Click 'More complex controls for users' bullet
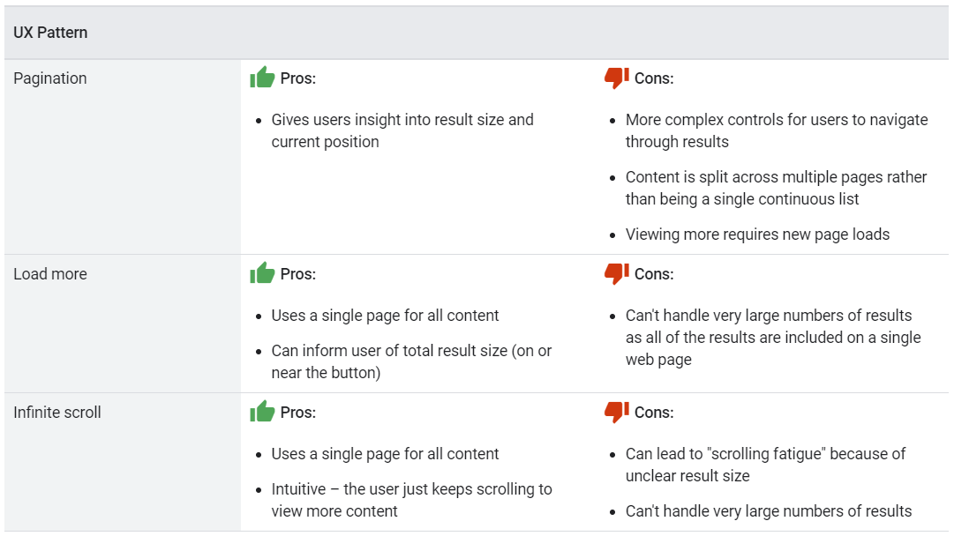Screen dimensions: 954x536 coord(777,130)
